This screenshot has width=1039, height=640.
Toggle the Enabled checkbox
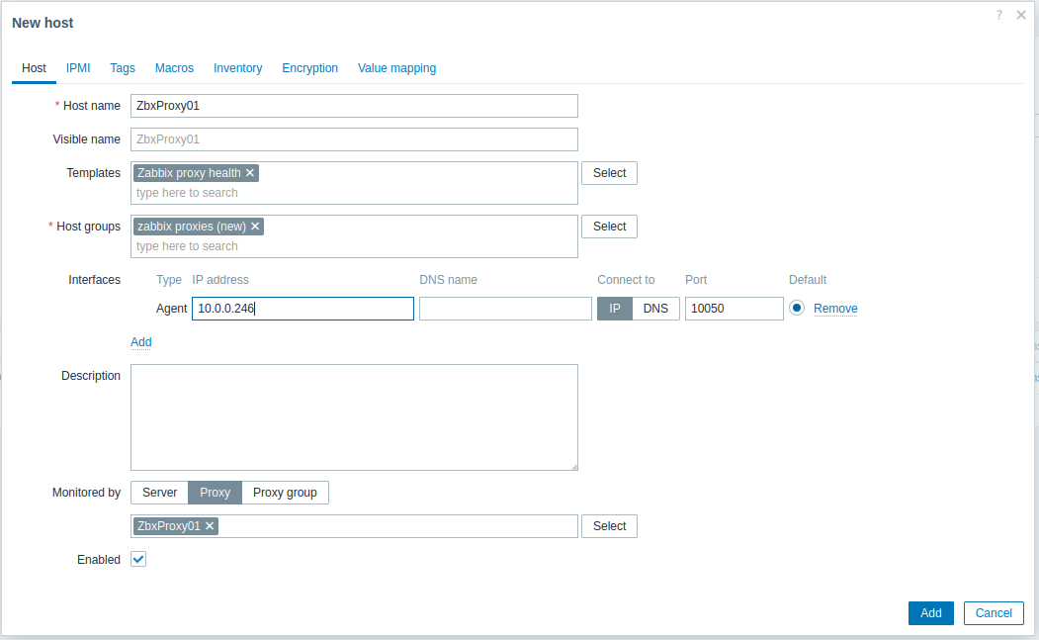pos(138,559)
